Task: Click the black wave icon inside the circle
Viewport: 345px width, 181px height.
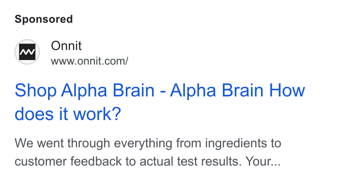Action: pyautogui.click(x=27, y=52)
